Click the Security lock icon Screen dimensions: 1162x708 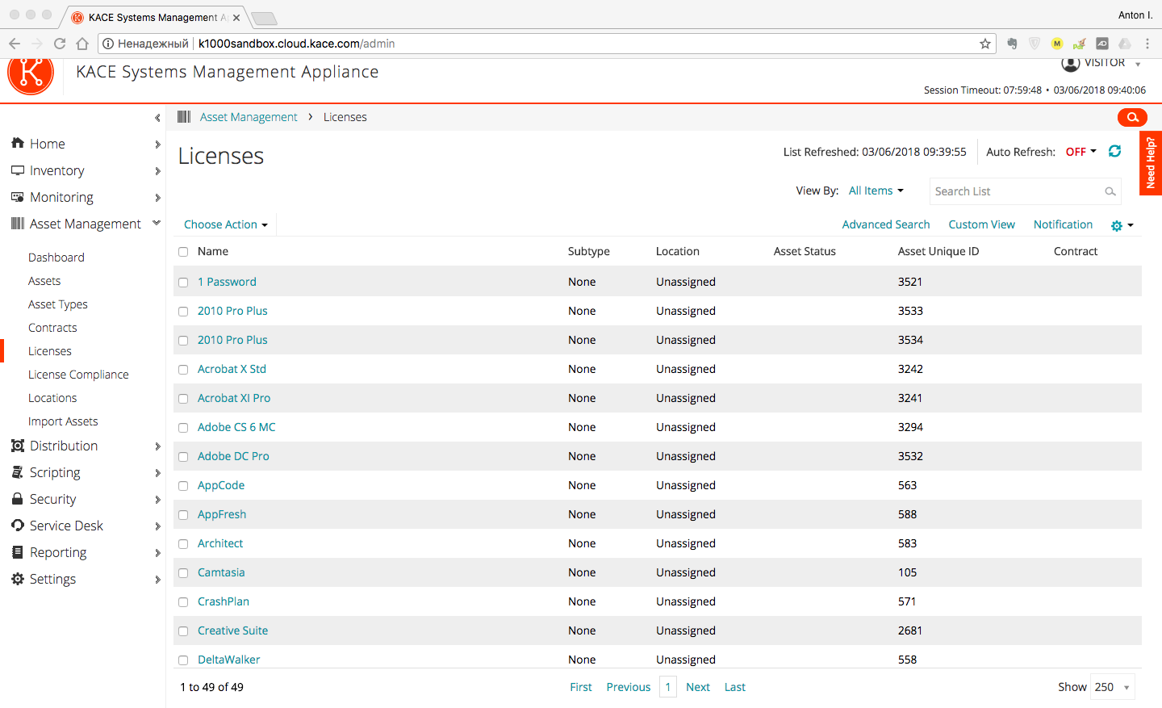point(18,499)
